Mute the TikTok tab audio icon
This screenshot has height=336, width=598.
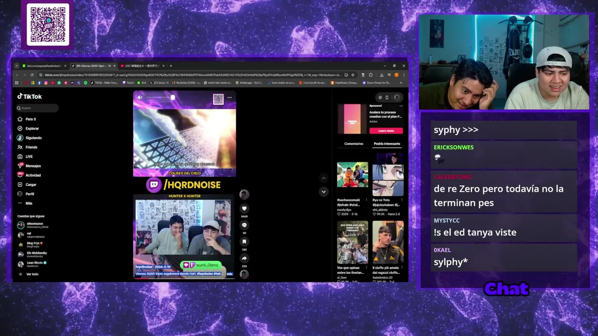click(x=109, y=66)
